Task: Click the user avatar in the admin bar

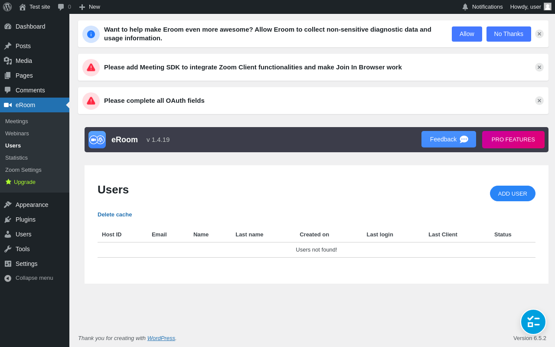Action: (548, 7)
